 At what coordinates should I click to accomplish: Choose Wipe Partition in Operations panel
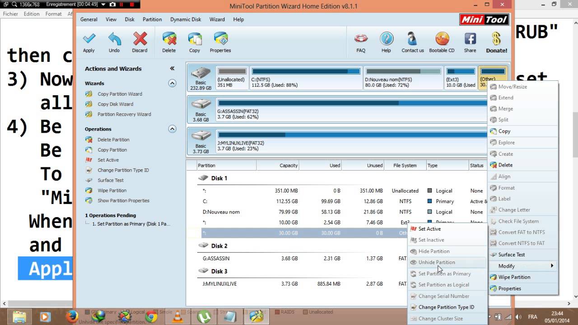pyautogui.click(x=112, y=190)
